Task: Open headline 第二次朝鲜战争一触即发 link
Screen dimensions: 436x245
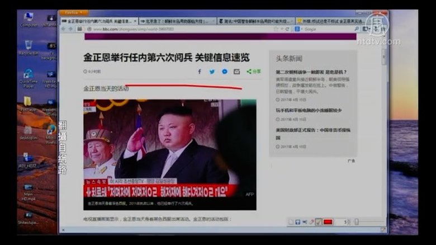Action: (311, 72)
